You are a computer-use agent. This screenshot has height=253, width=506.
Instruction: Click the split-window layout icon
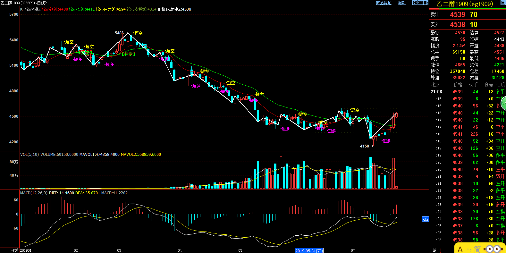[426, 3]
